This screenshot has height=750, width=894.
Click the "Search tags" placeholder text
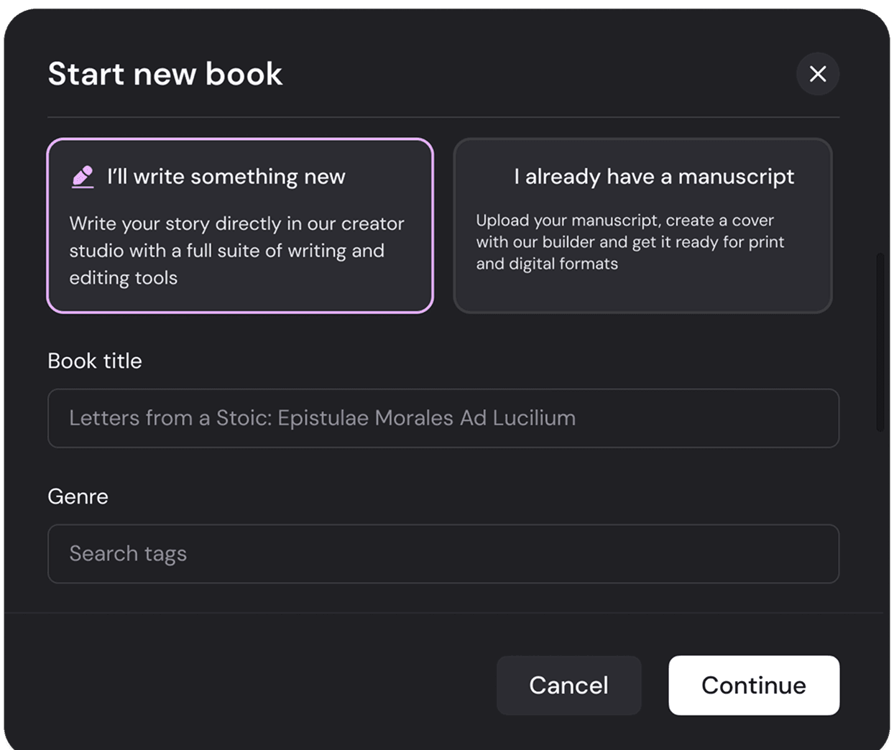(128, 554)
